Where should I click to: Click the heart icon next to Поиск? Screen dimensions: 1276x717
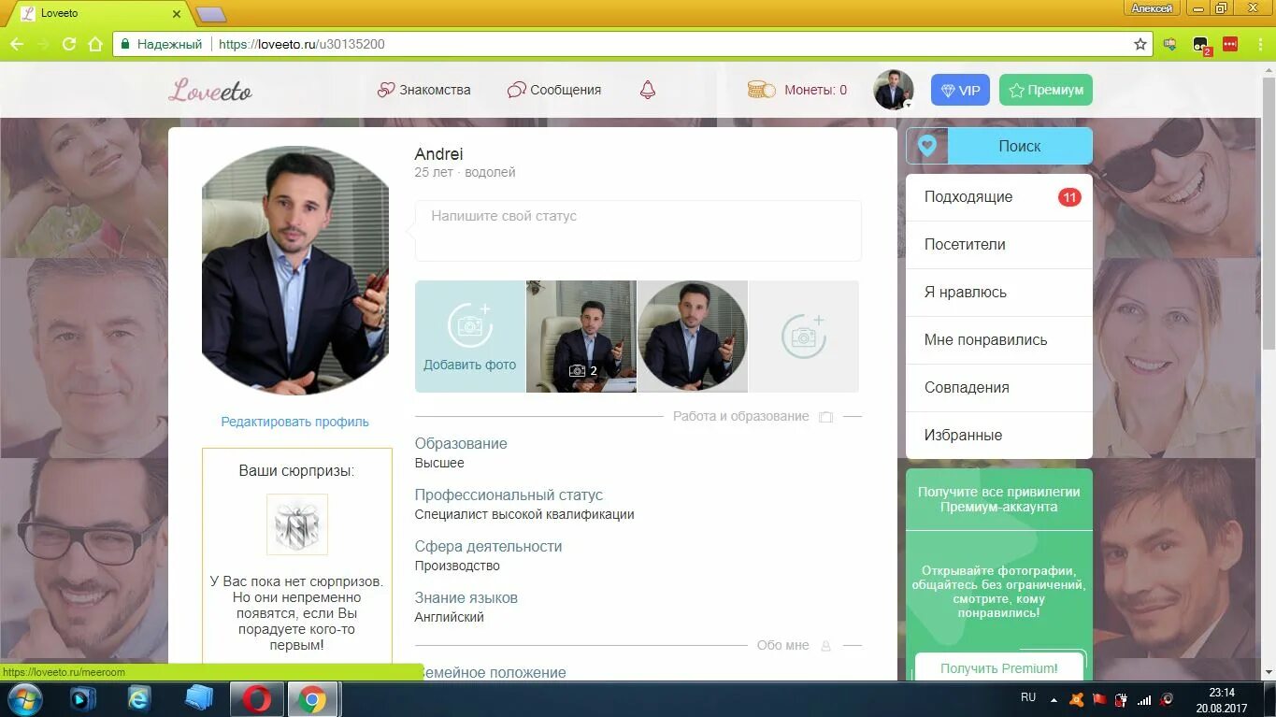(x=926, y=146)
